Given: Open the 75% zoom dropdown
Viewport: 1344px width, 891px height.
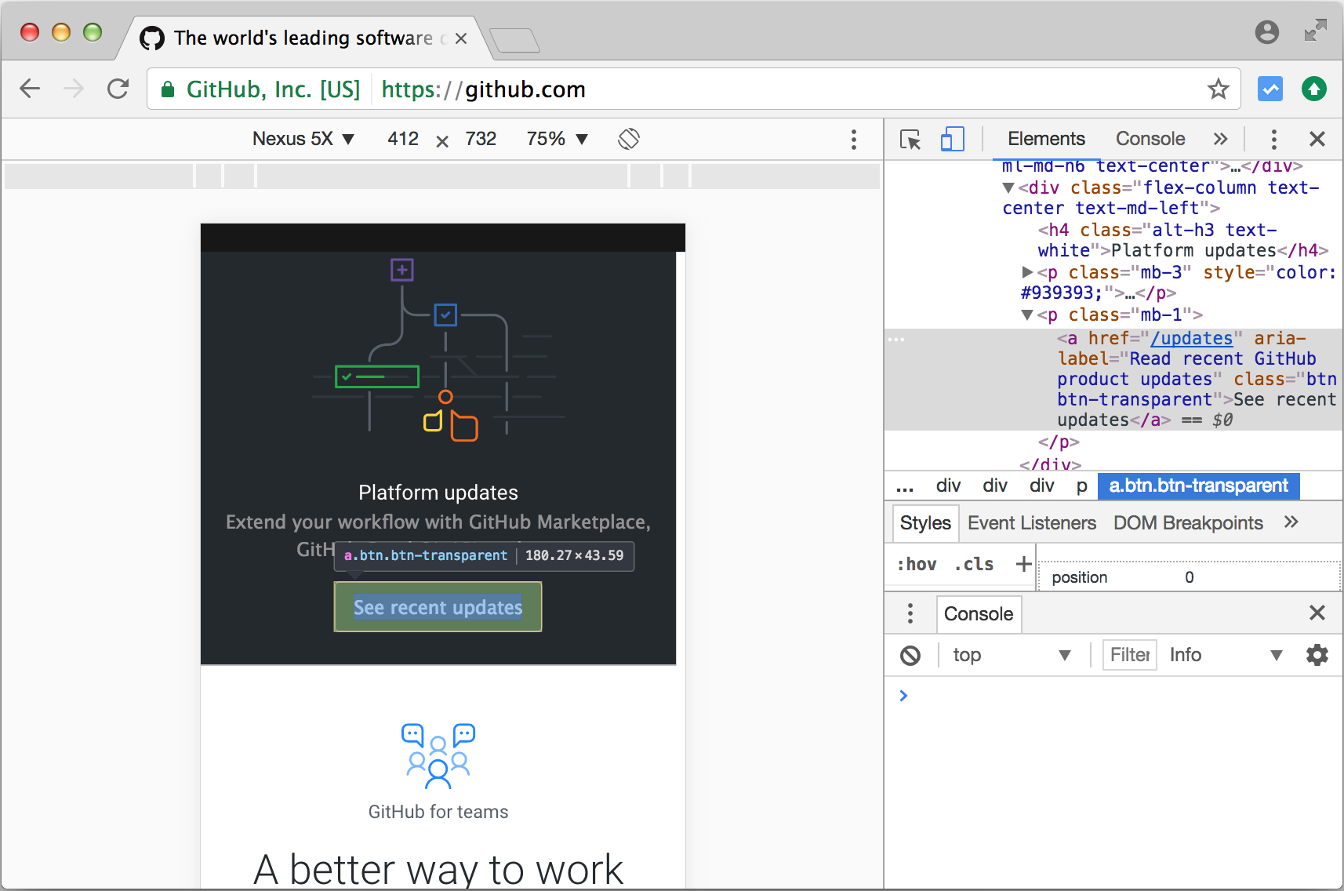Looking at the screenshot, I should 557,139.
